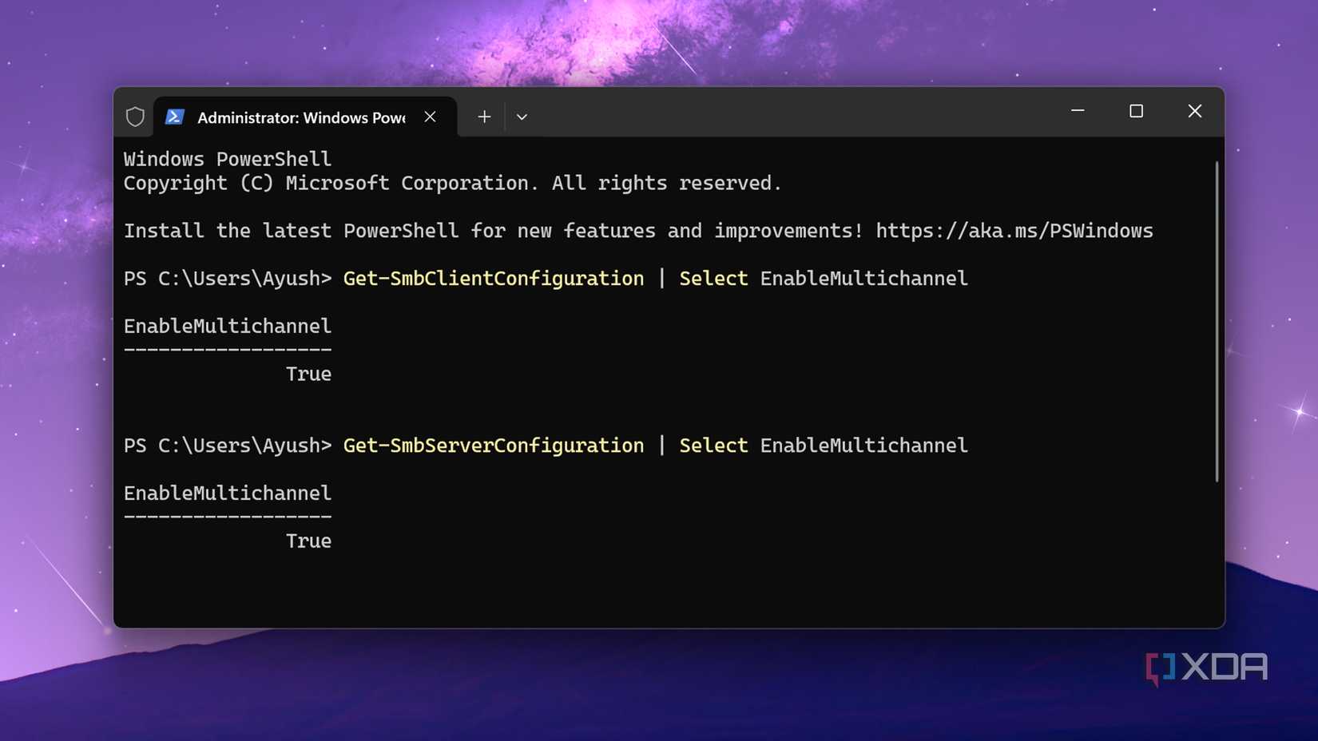This screenshot has width=1318, height=741.
Task: Open the https://aka.ms/PSWindows link
Action: pyautogui.click(x=1014, y=231)
